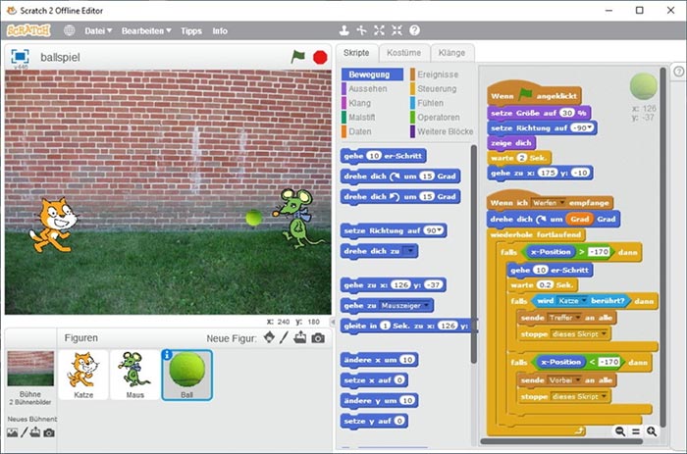This screenshot has height=454, width=687.
Task: Select the Grow sprite tool
Action: (x=379, y=30)
